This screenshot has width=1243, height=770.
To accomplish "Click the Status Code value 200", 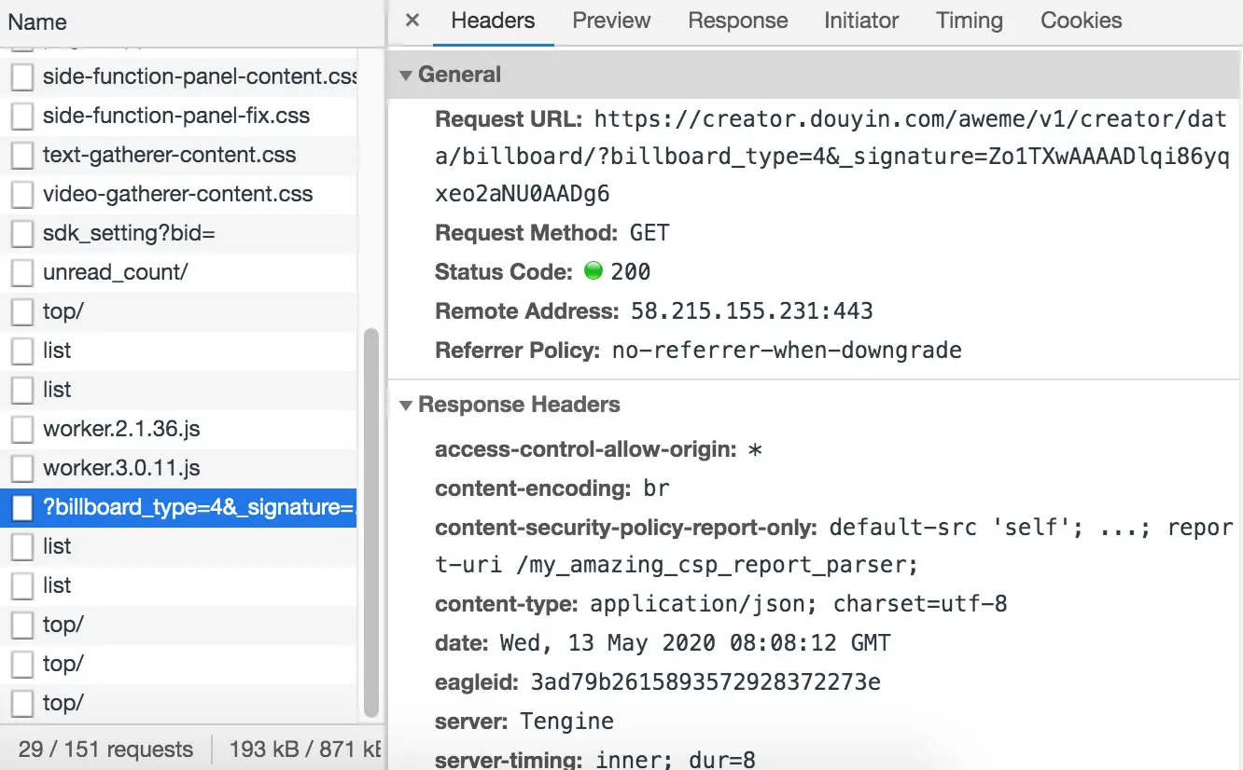I will (631, 272).
